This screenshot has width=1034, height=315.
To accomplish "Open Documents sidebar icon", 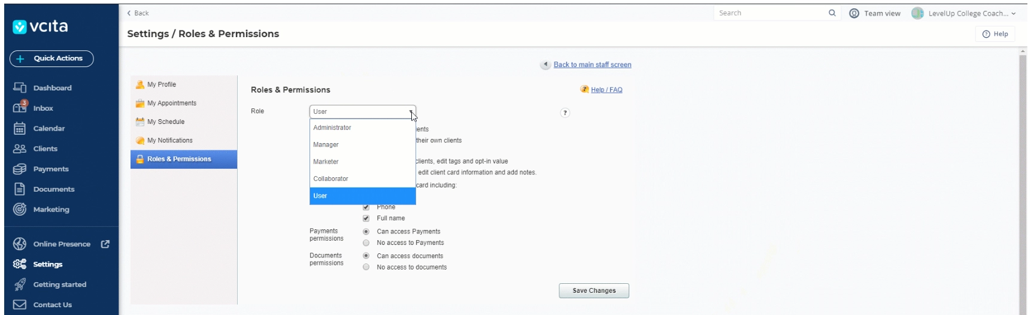I will (20, 189).
